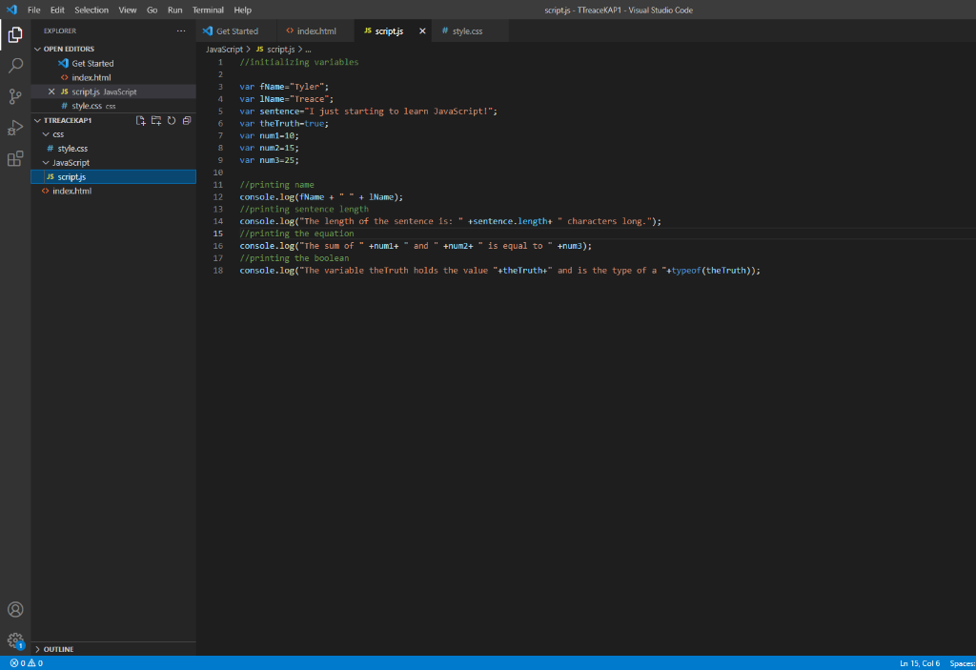Screen dimensions: 976x670
Task: Close script.js from the Open Editors list
Action: tap(51, 91)
